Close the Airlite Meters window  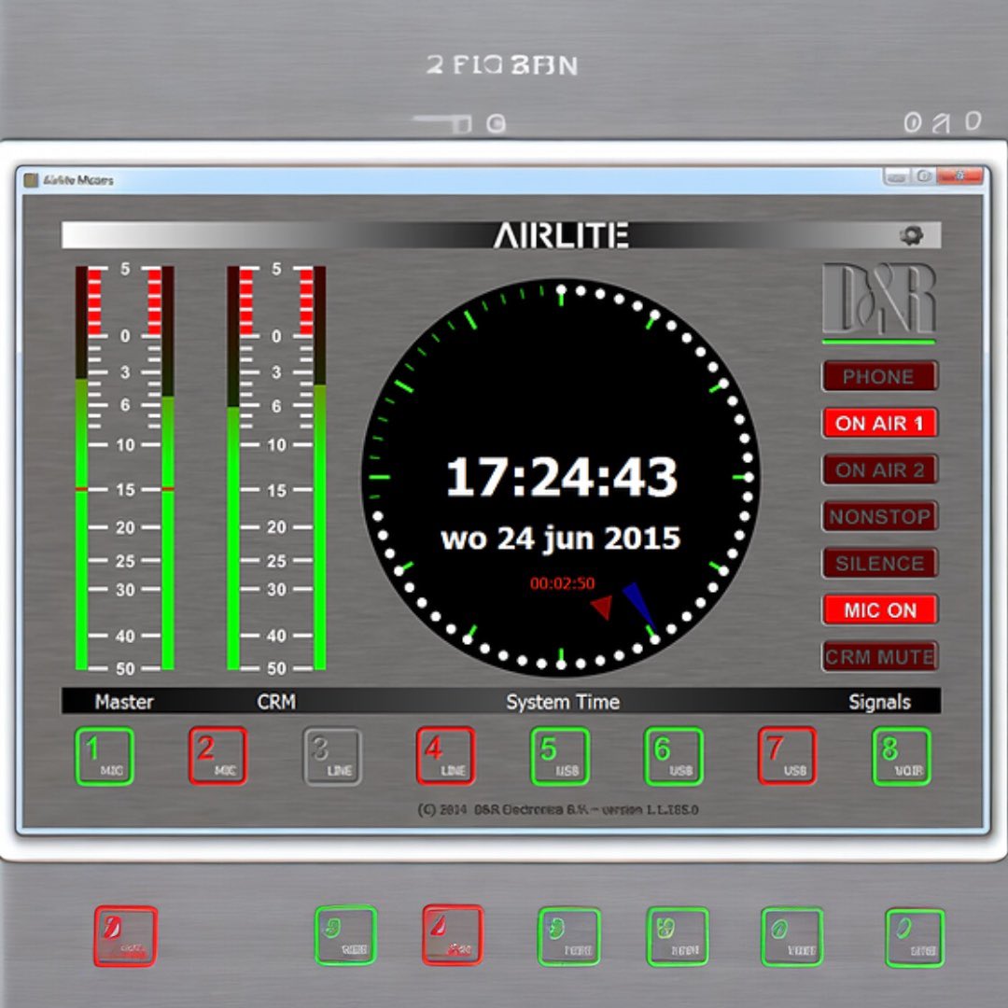click(959, 175)
